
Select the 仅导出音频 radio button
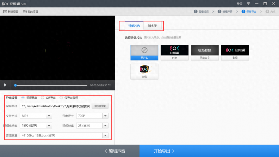(x=61, y=98)
